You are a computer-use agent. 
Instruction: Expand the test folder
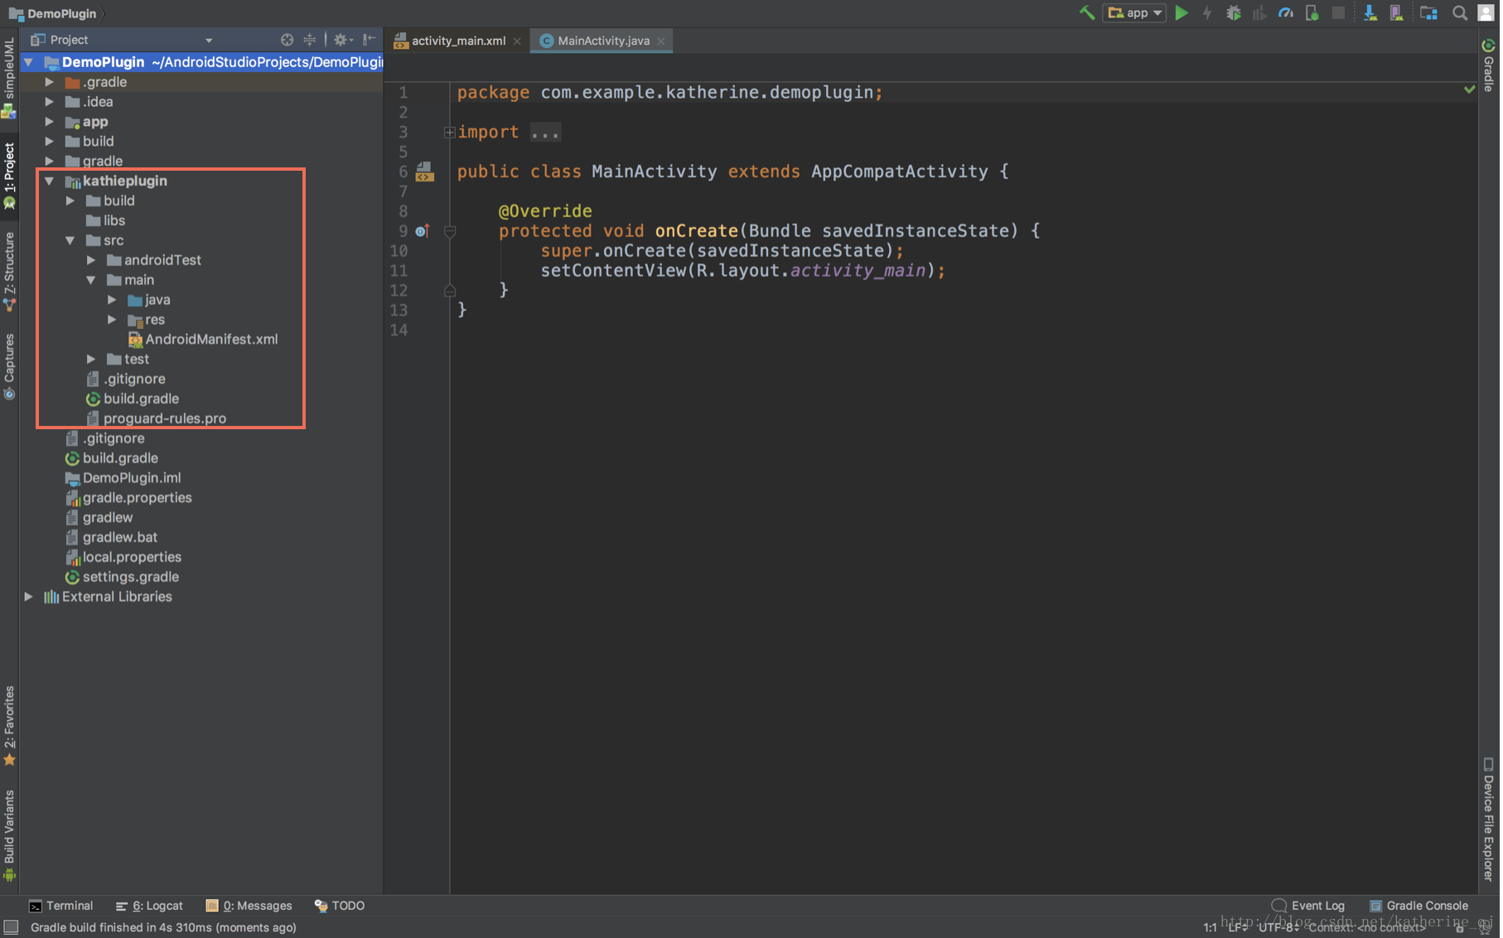[x=91, y=359]
